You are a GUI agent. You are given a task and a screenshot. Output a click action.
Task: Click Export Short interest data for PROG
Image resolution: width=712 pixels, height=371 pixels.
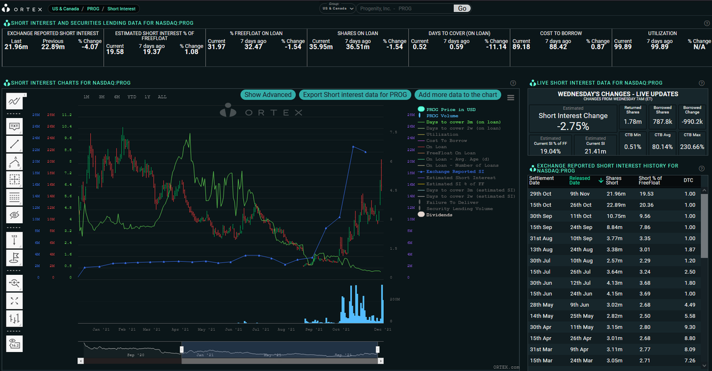click(x=354, y=95)
